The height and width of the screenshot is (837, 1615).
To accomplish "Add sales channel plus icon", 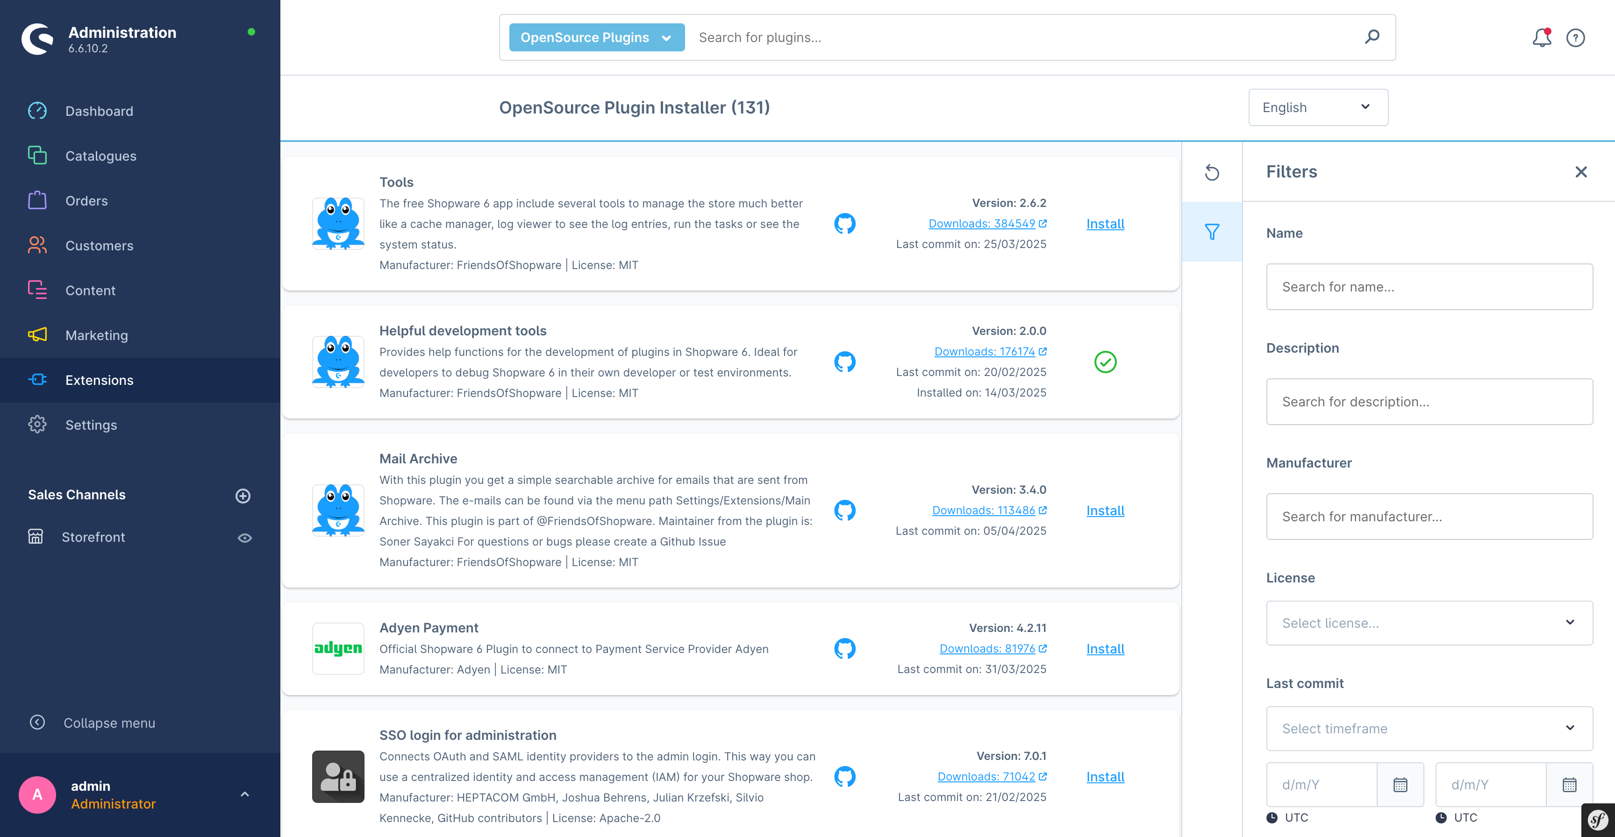I will pyautogui.click(x=243, y=496).
